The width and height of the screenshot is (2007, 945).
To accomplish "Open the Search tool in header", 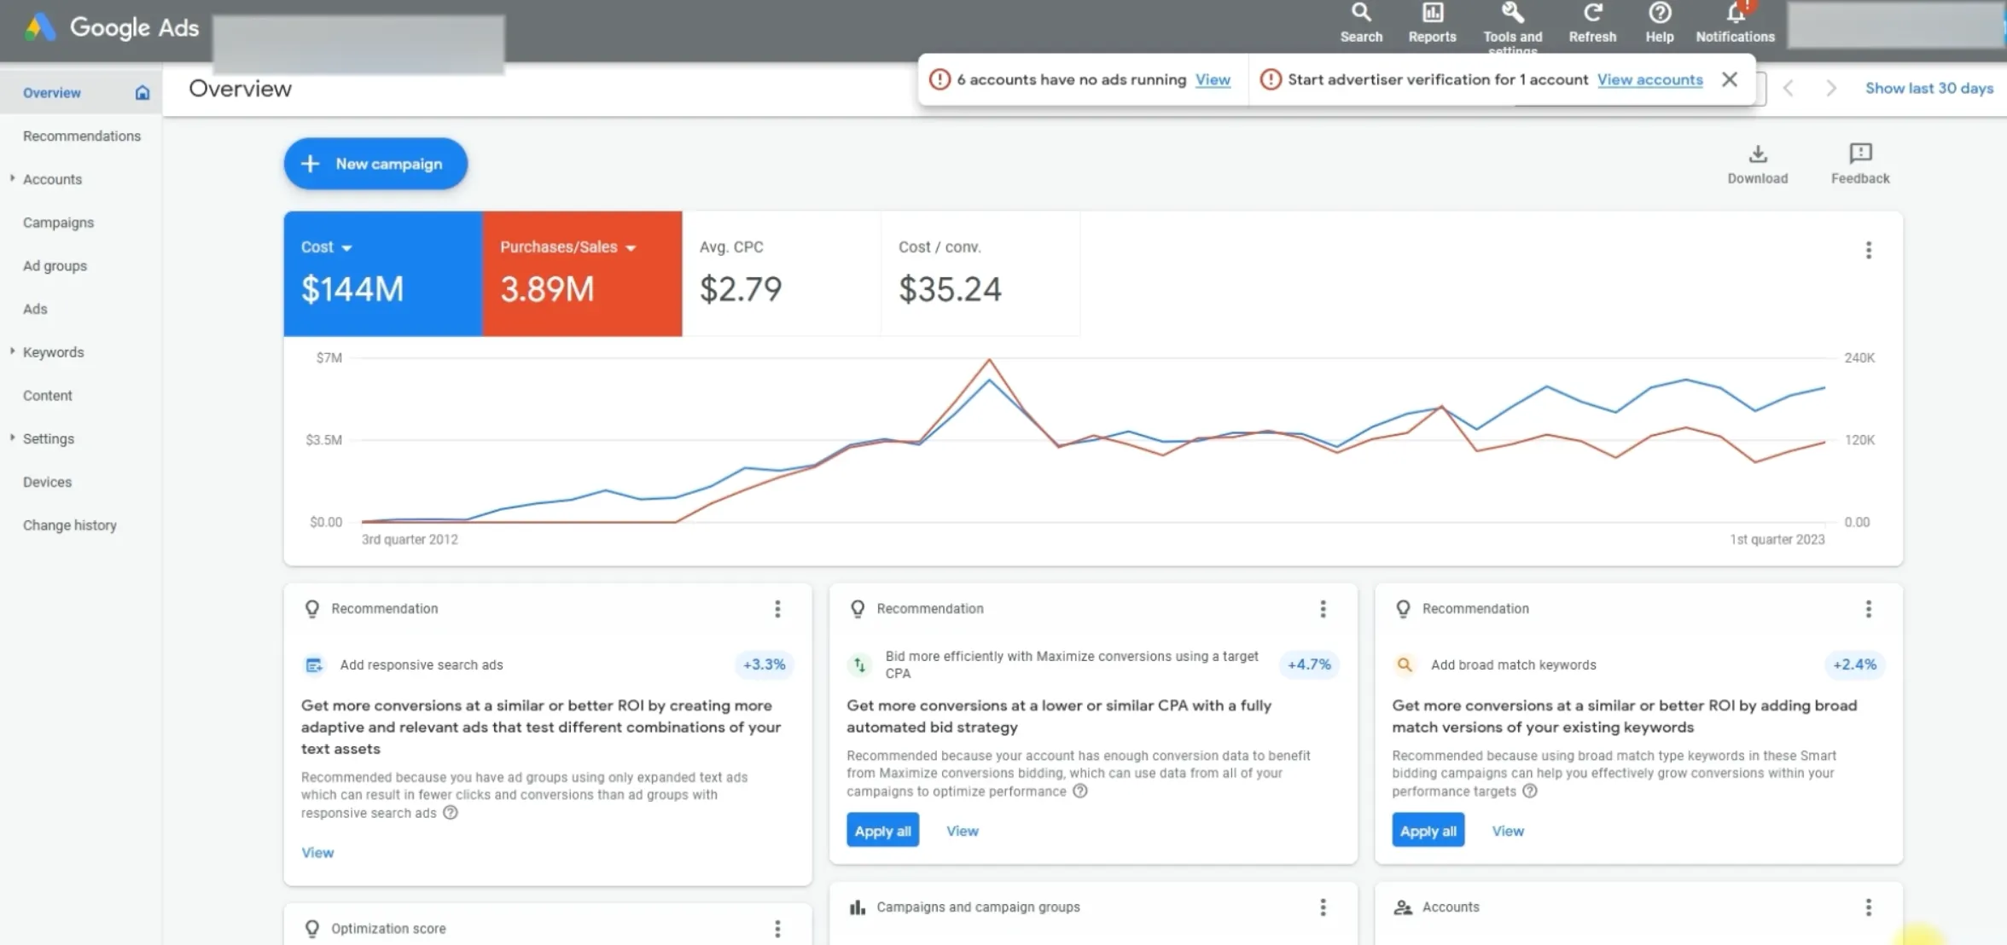I will pos(1360,22).
